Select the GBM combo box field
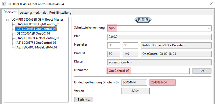 coord(159,28)
